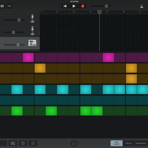Select the Step On/Off mode tab
Image resolution: width=148 pixels, height=148 pixels.
tap(117, 143)
